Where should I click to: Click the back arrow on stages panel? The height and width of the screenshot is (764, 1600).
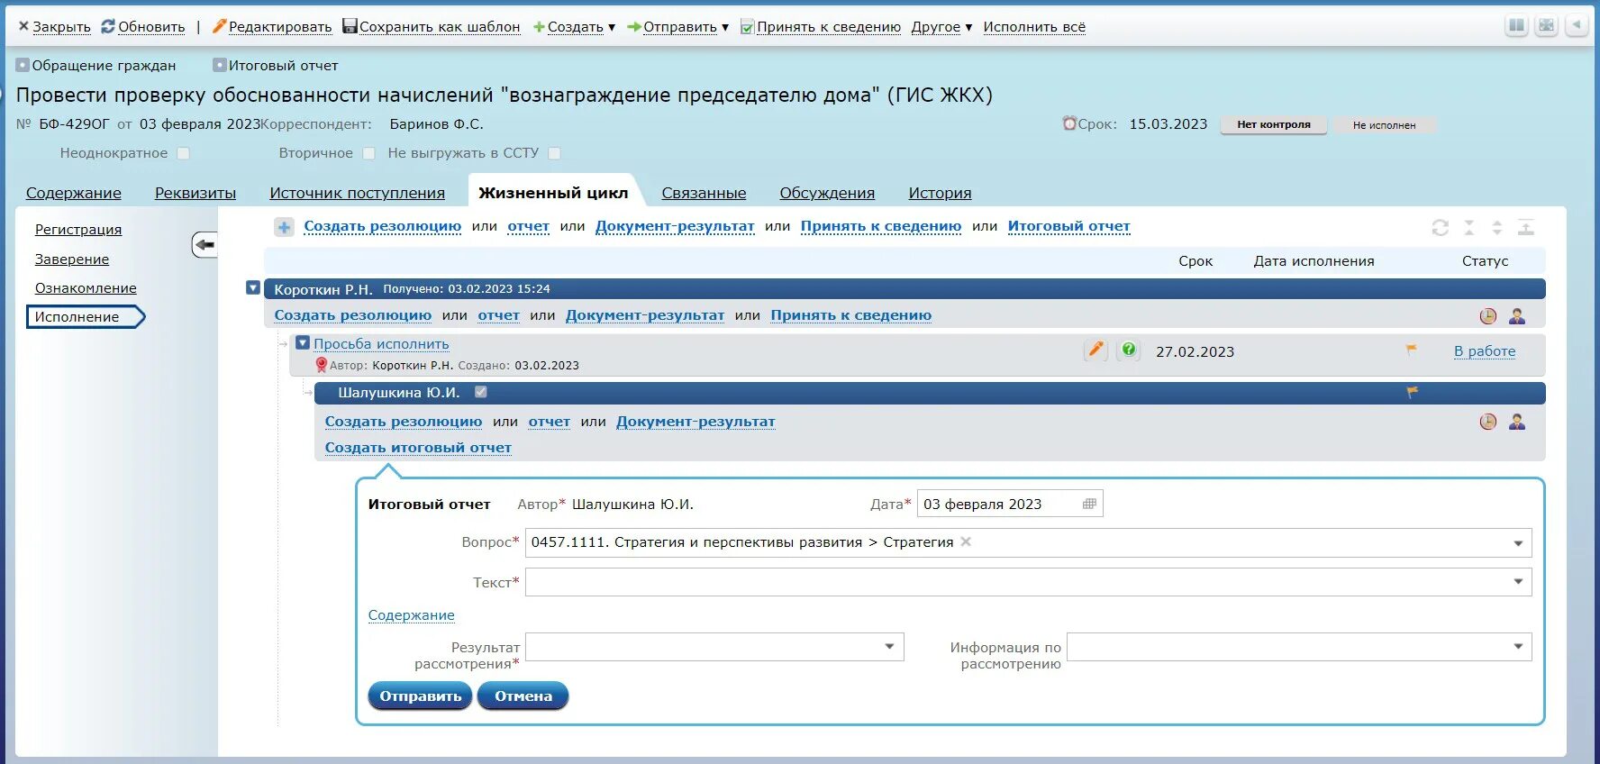(x=205, y=244)
